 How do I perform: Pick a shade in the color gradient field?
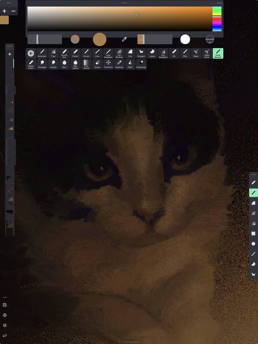120,19
